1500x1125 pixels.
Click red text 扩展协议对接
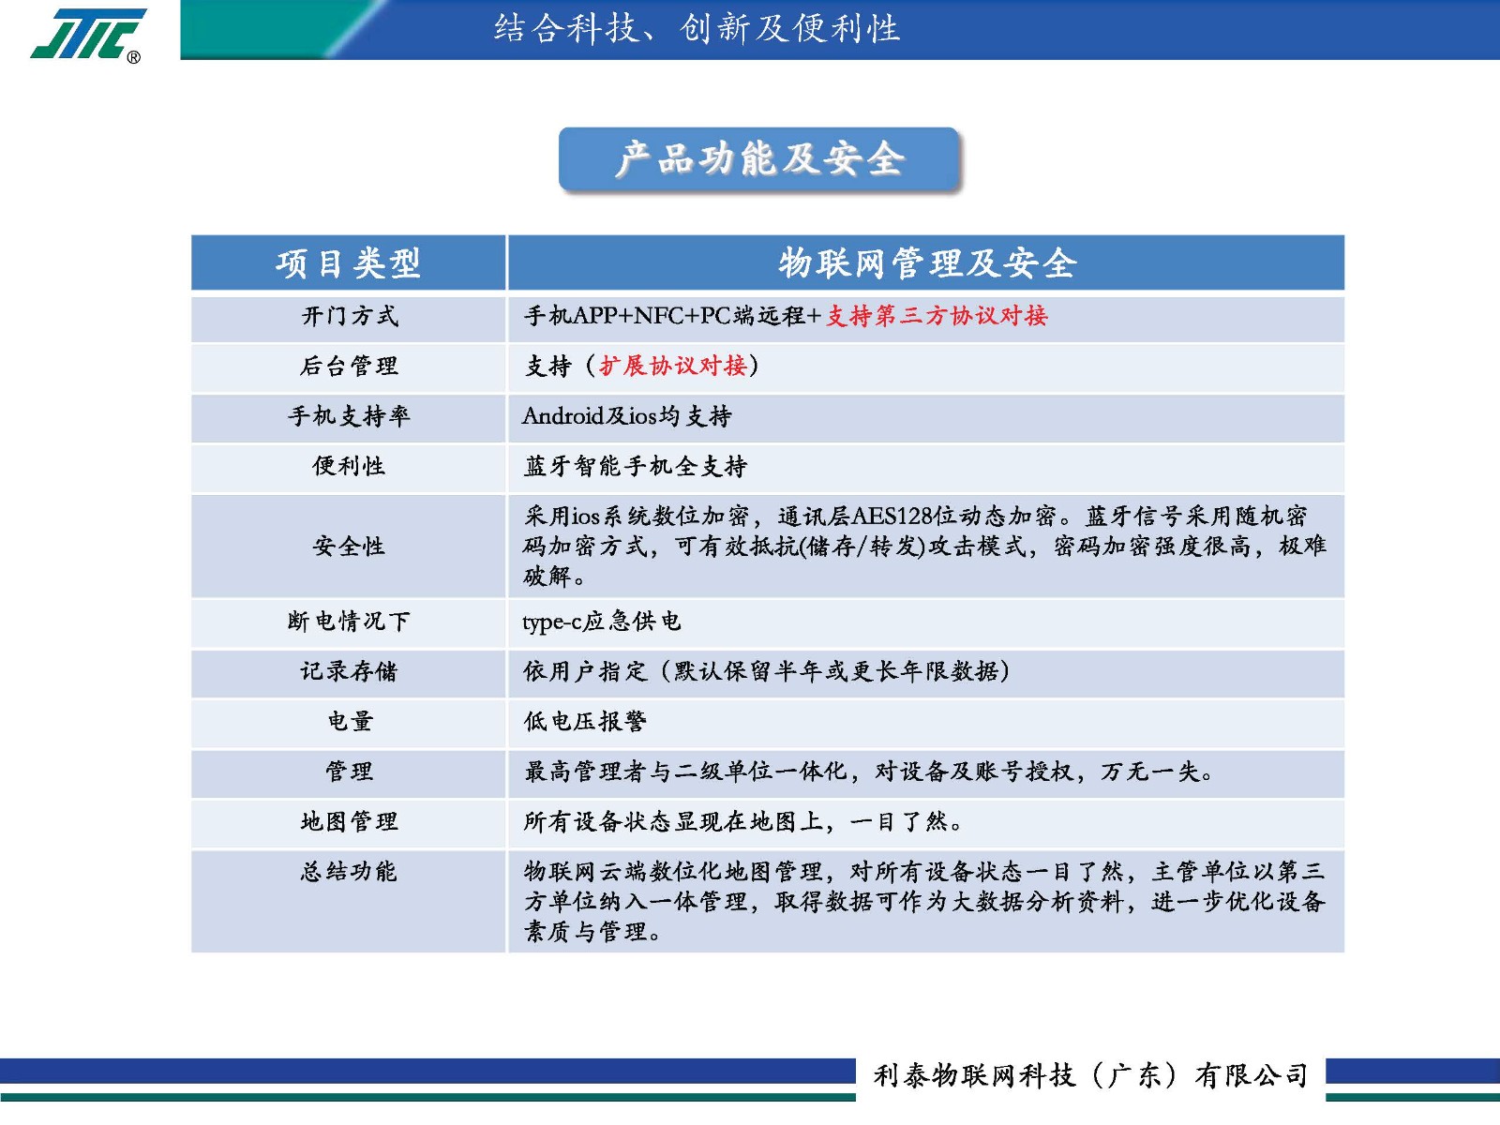point(672,367)
